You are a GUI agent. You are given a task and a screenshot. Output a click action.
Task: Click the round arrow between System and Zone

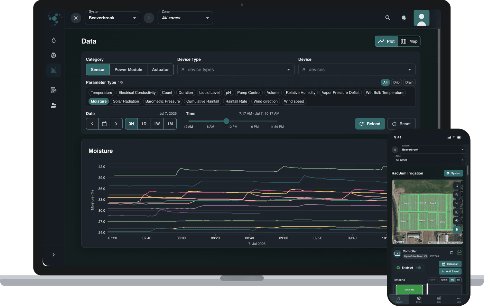pos(149,18)
